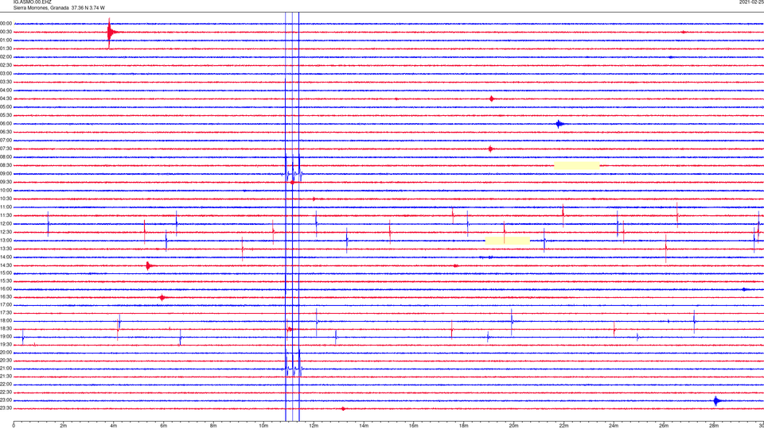Click the red event diamond on 04:30 trace
Viewport: 764px width, 429px height.
point(492,99)
